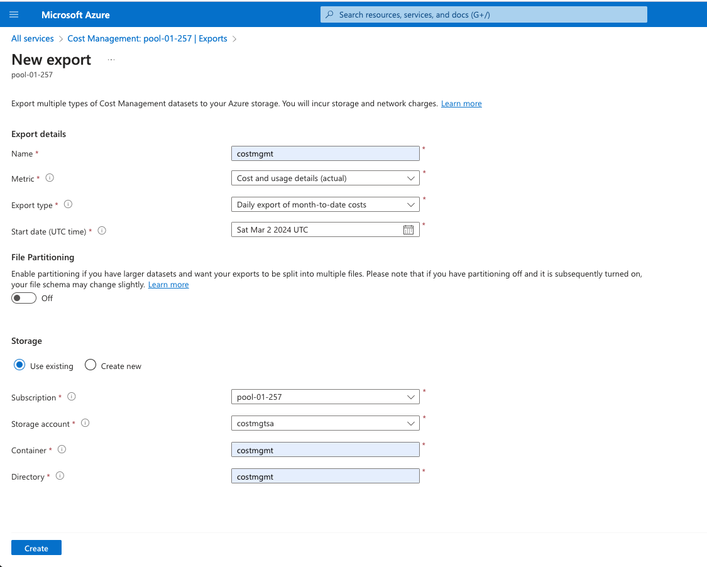This screenshot has height=567, width=707.
Task: Click the search magnifier icon
Action: point(329,15)
